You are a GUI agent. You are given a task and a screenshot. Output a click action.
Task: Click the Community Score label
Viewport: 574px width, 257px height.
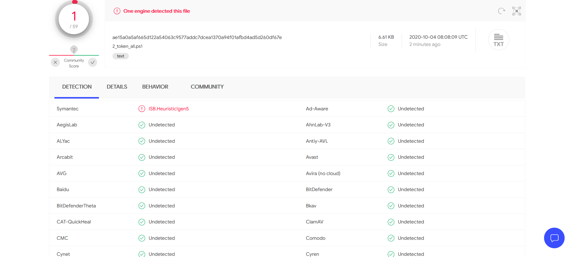pyautogui.click(x=74, y=63)
